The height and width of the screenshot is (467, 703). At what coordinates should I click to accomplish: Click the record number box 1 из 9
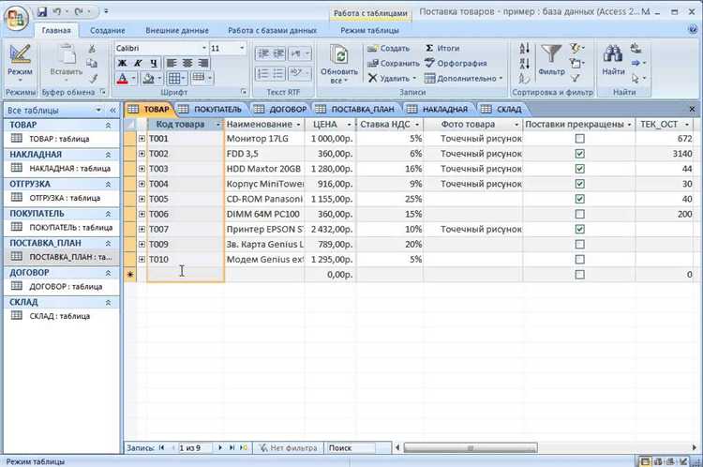196,447
